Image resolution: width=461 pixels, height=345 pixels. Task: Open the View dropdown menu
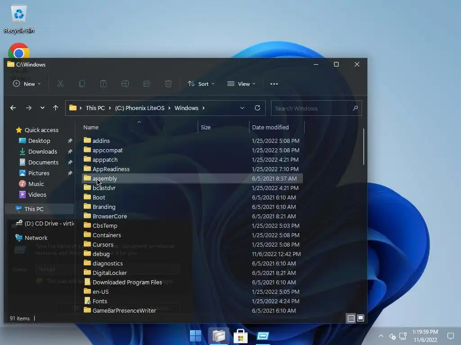pos(241,84)
